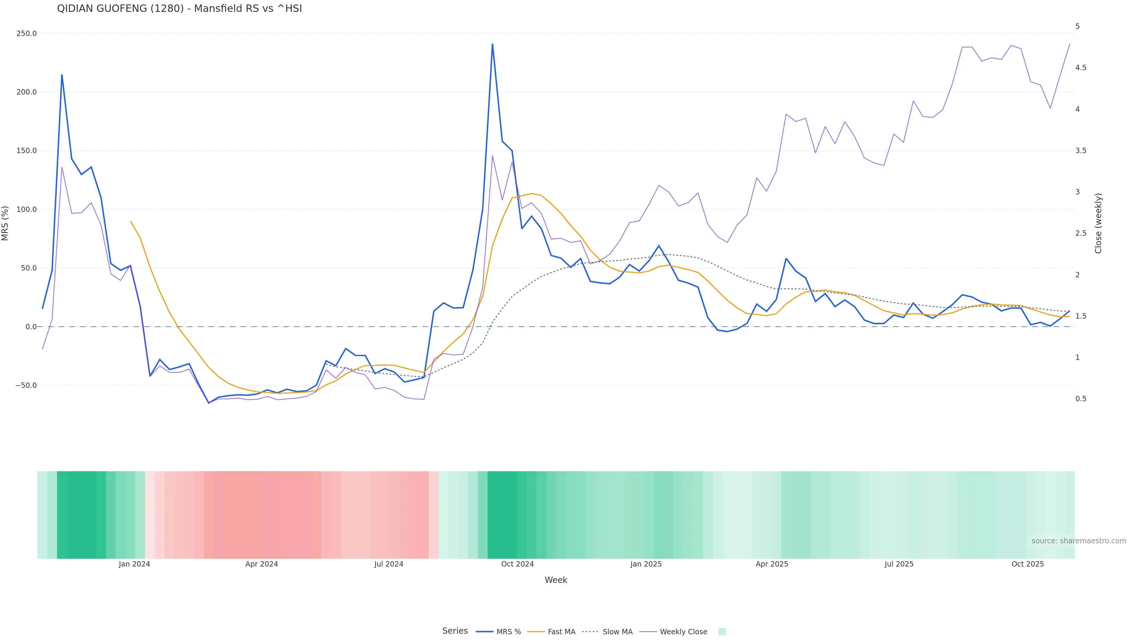Select the Oct 2024 x-axis label
The width and height of the screenshot is (1141, 642).
coord(517,564)
